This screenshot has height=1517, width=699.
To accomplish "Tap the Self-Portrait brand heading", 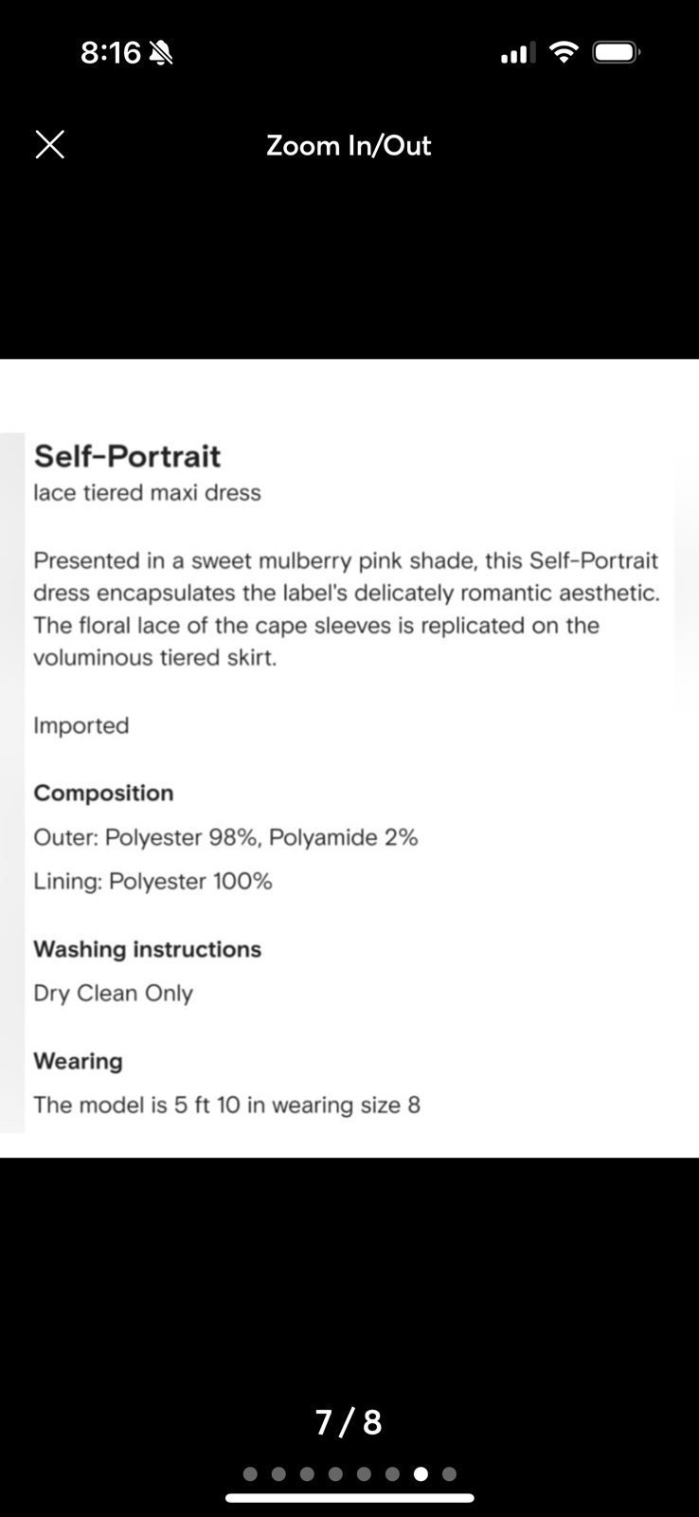I will pos(127,456).
